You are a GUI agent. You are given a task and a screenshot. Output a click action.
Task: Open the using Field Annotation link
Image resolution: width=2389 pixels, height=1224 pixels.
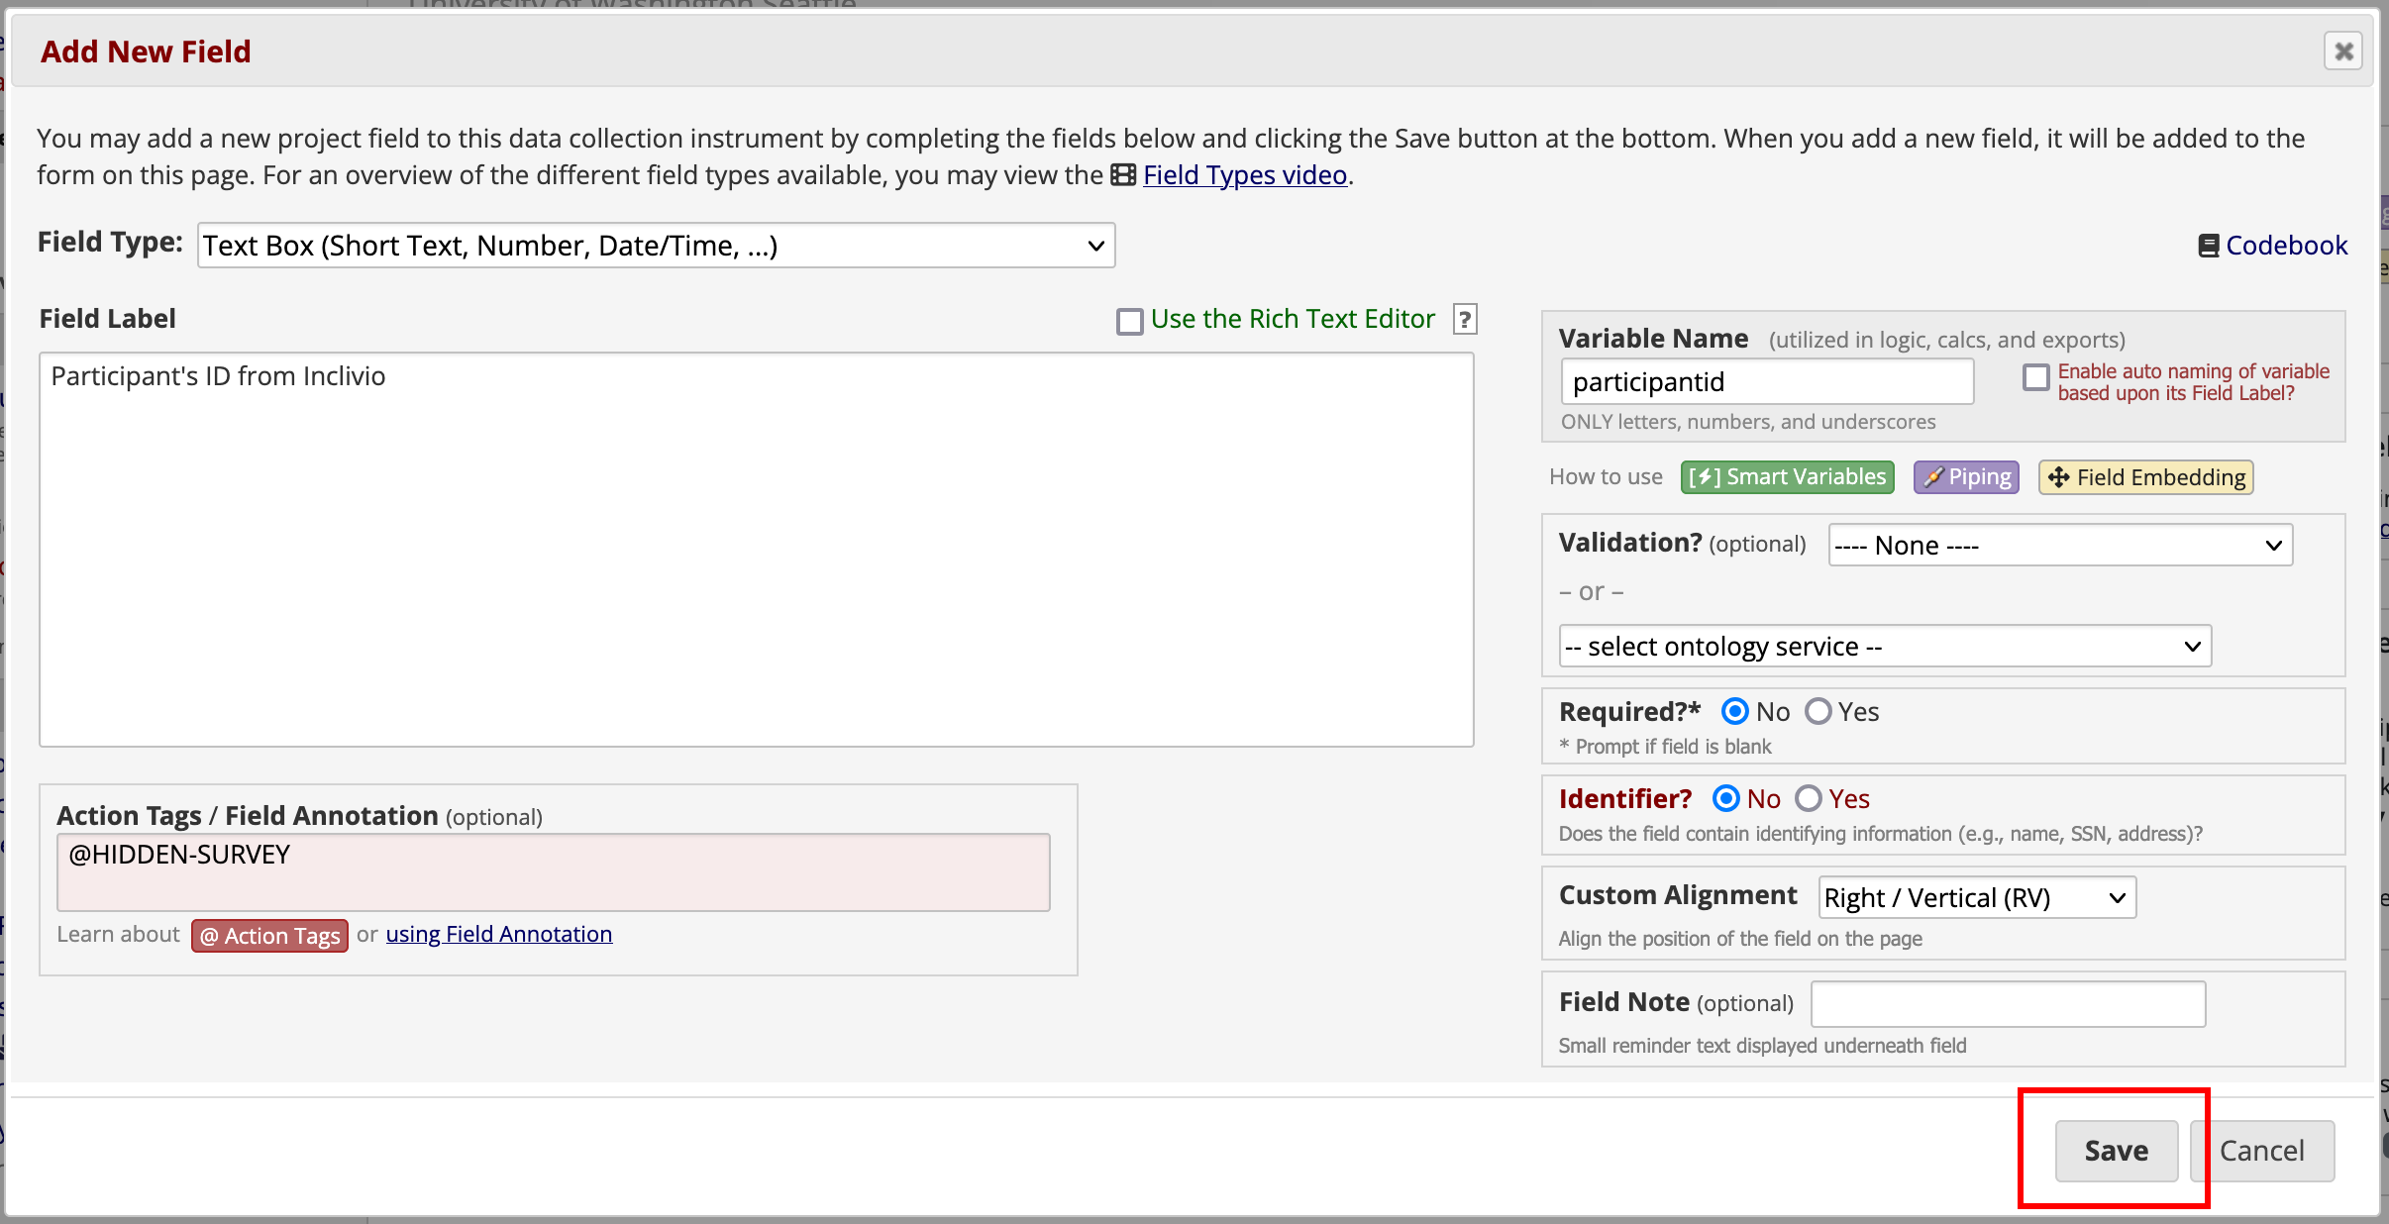click(x=498, y=934)
